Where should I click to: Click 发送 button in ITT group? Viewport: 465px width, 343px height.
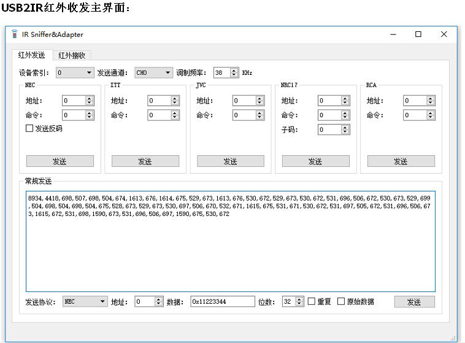click(x=145, y=161)
